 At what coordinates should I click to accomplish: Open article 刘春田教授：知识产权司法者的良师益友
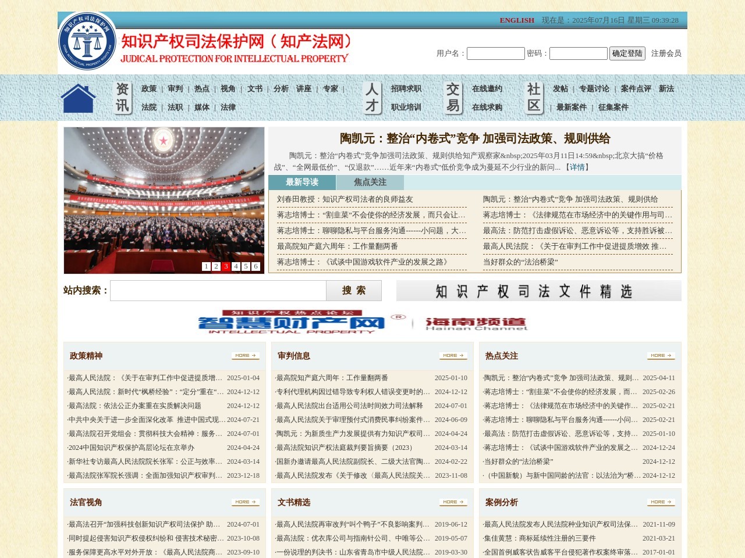(345, 199)
